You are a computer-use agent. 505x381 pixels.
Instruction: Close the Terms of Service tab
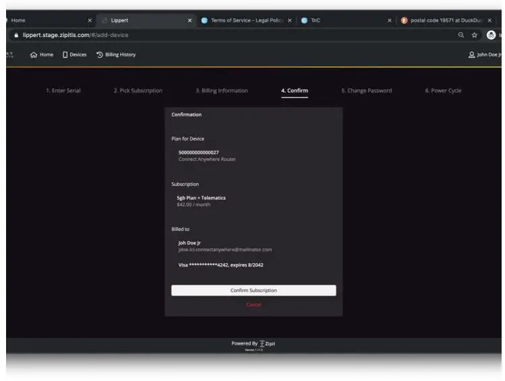[289, 20]
